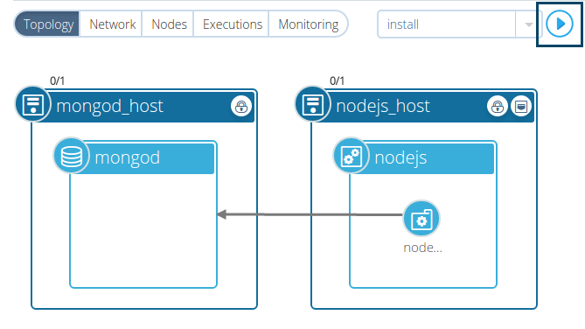View the Executions tab
This screenshot has height=329, width=585.
click(233, 24)
